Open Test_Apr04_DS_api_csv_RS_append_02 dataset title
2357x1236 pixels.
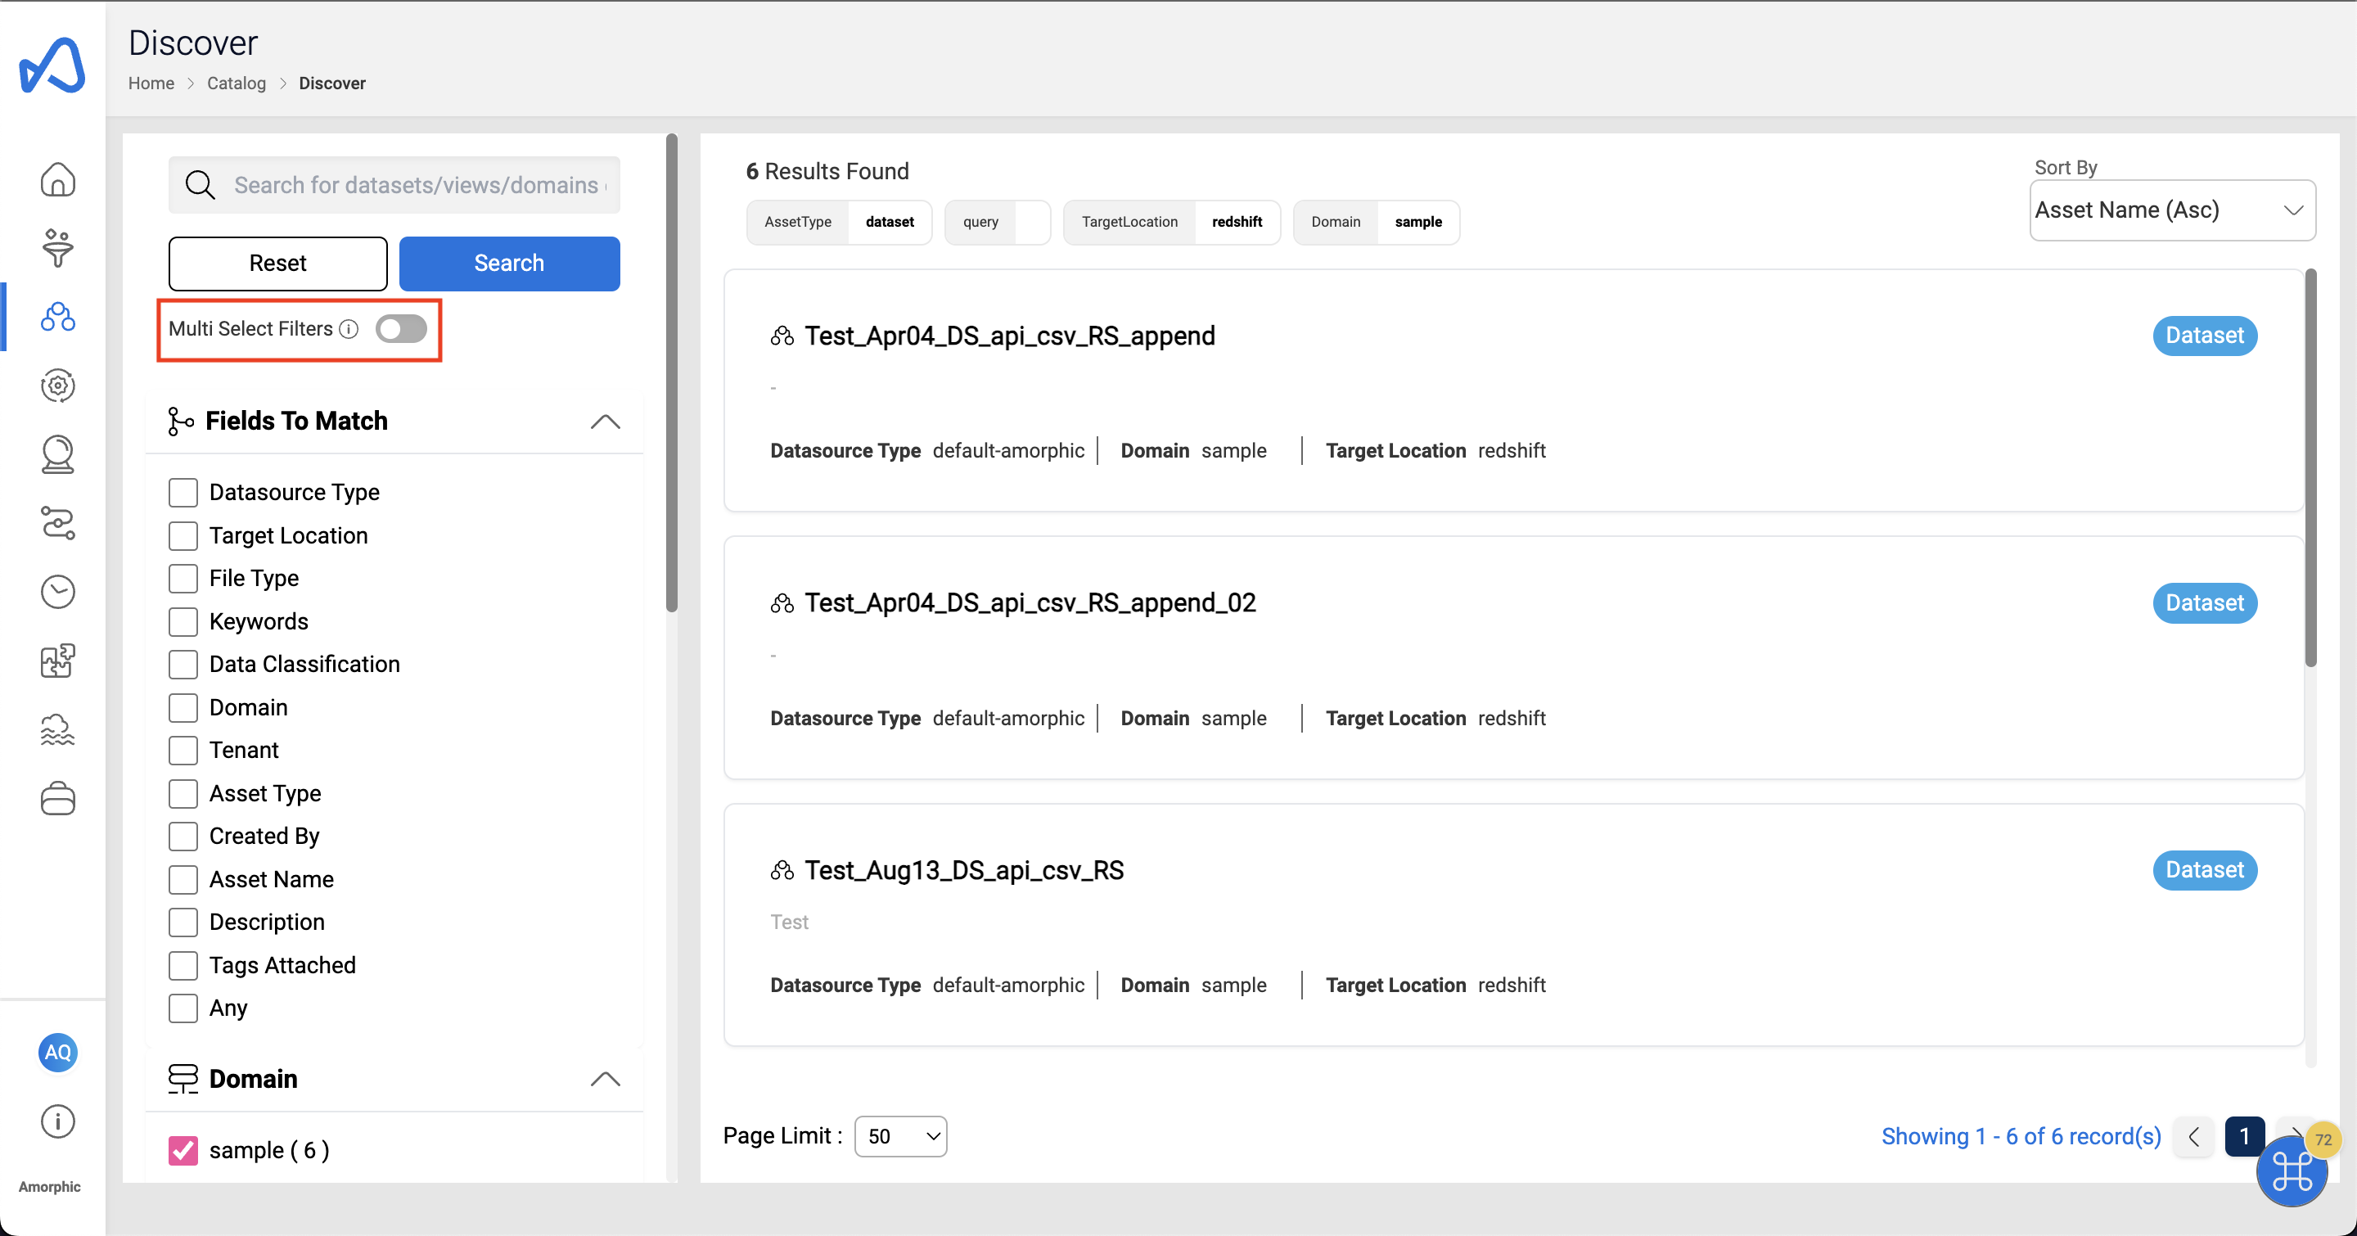coord(1030,603)
